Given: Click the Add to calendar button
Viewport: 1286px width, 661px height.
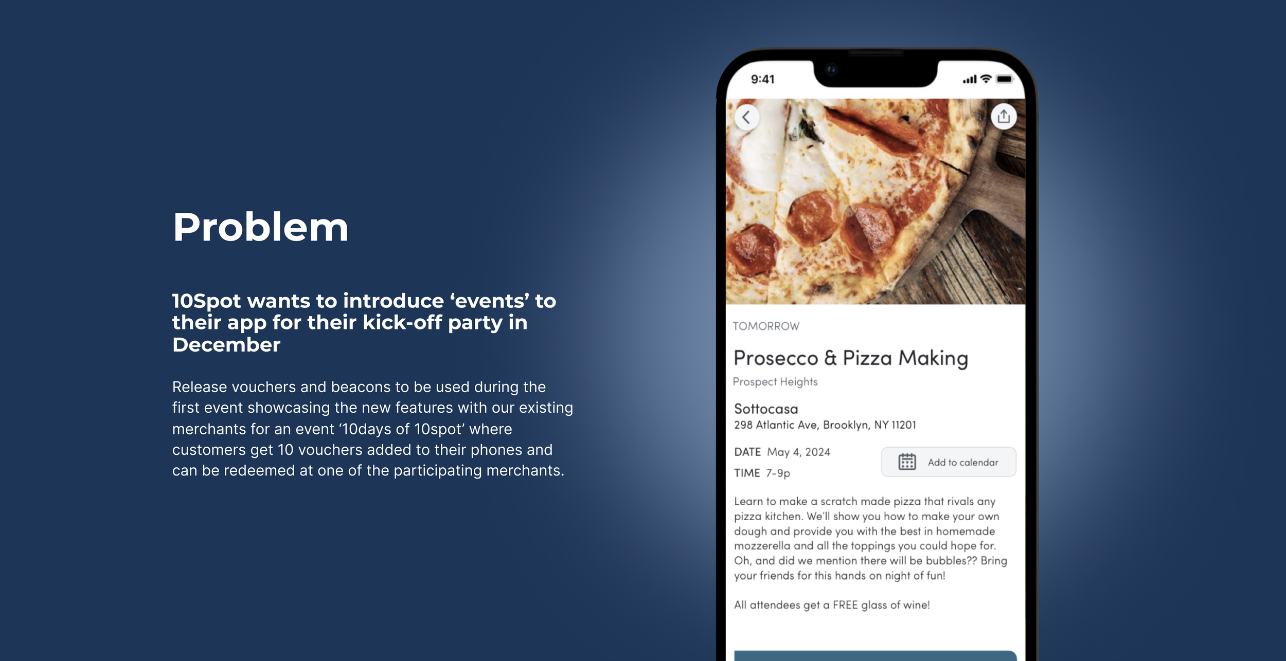Looking at the screenshot, I should (x=948, y=462).
